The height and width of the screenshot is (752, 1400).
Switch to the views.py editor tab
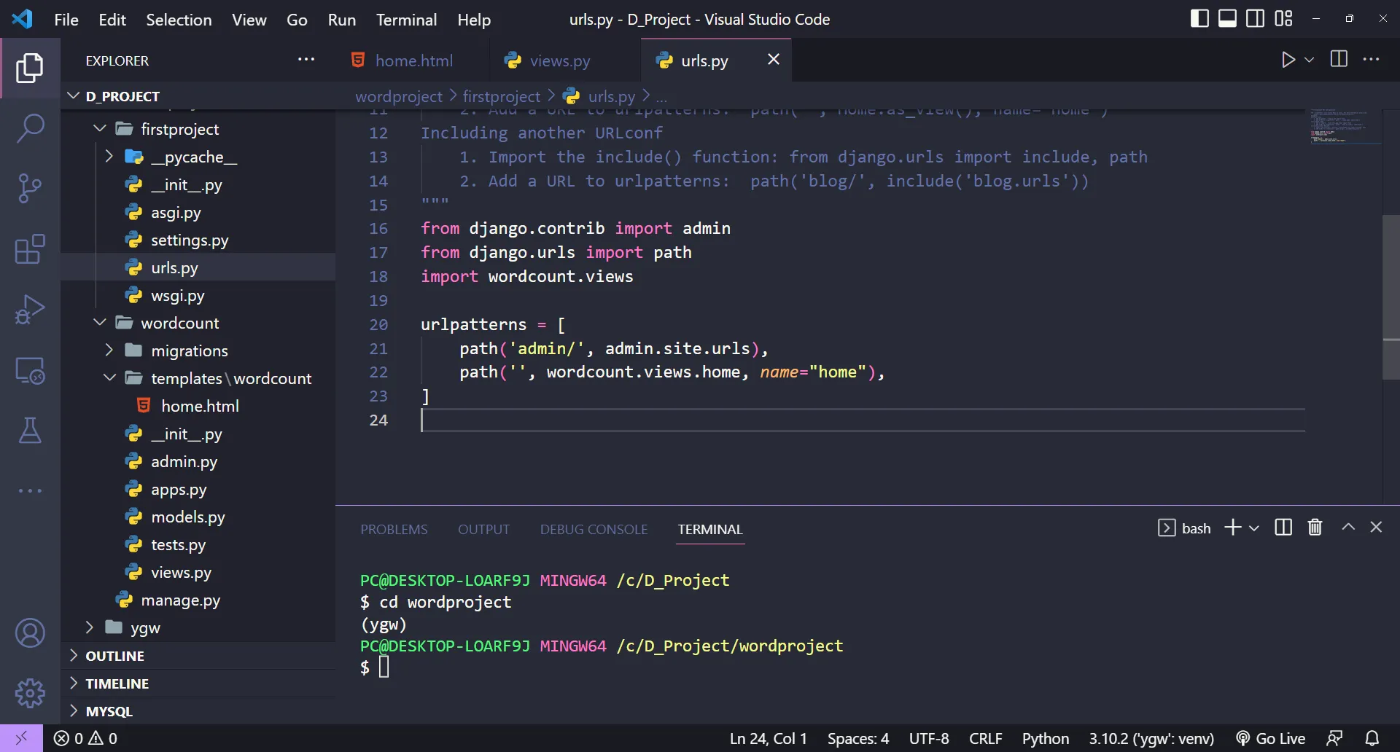[559, 60]
